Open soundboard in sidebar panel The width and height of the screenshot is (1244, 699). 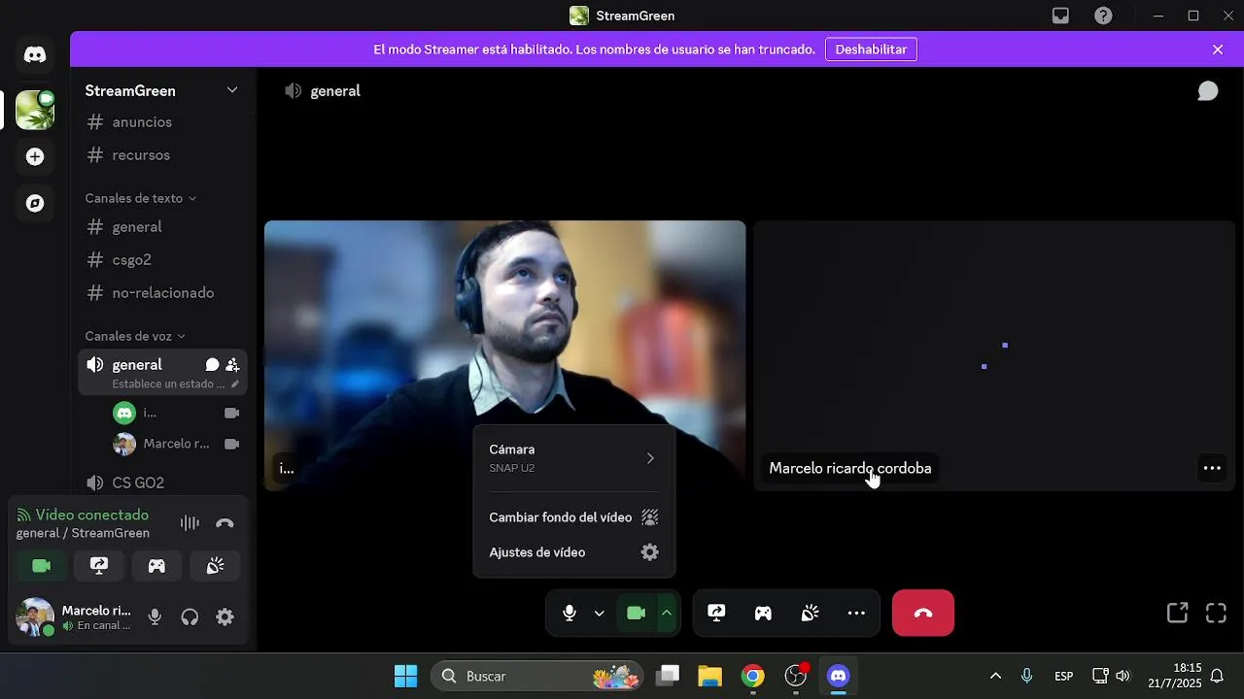215,566
